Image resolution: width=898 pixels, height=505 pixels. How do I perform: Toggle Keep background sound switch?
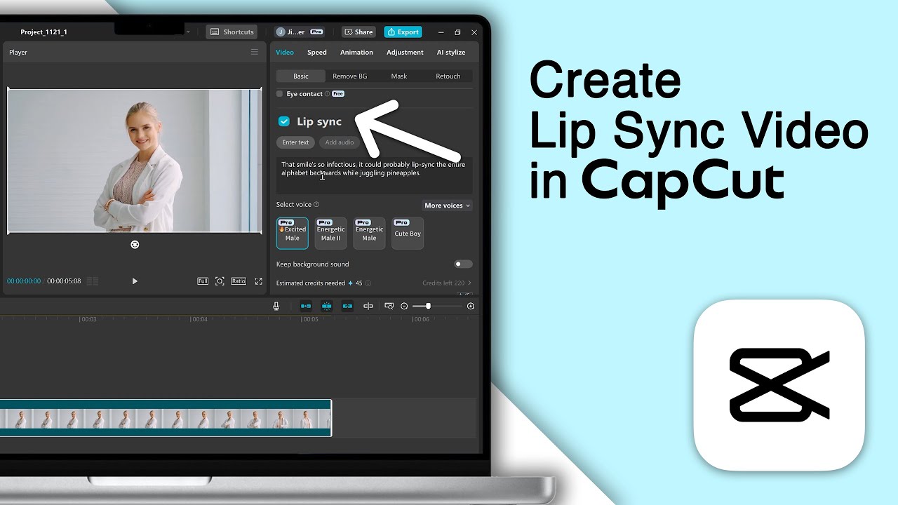click(463, 264)
